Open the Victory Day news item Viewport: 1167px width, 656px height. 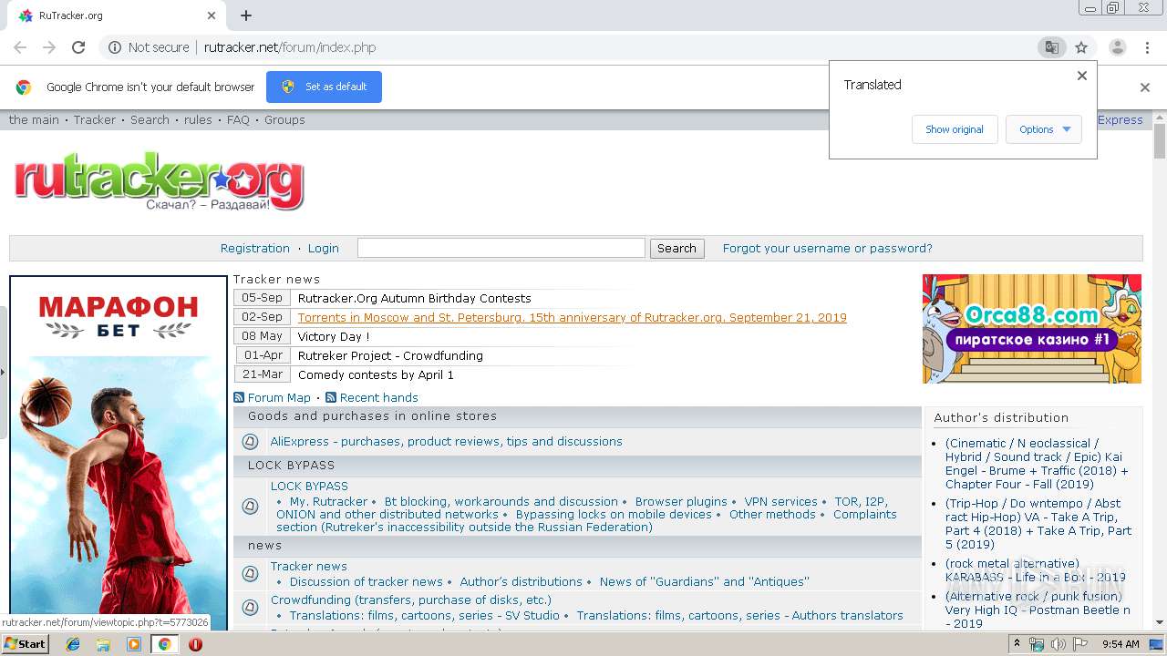pos(334,336)
